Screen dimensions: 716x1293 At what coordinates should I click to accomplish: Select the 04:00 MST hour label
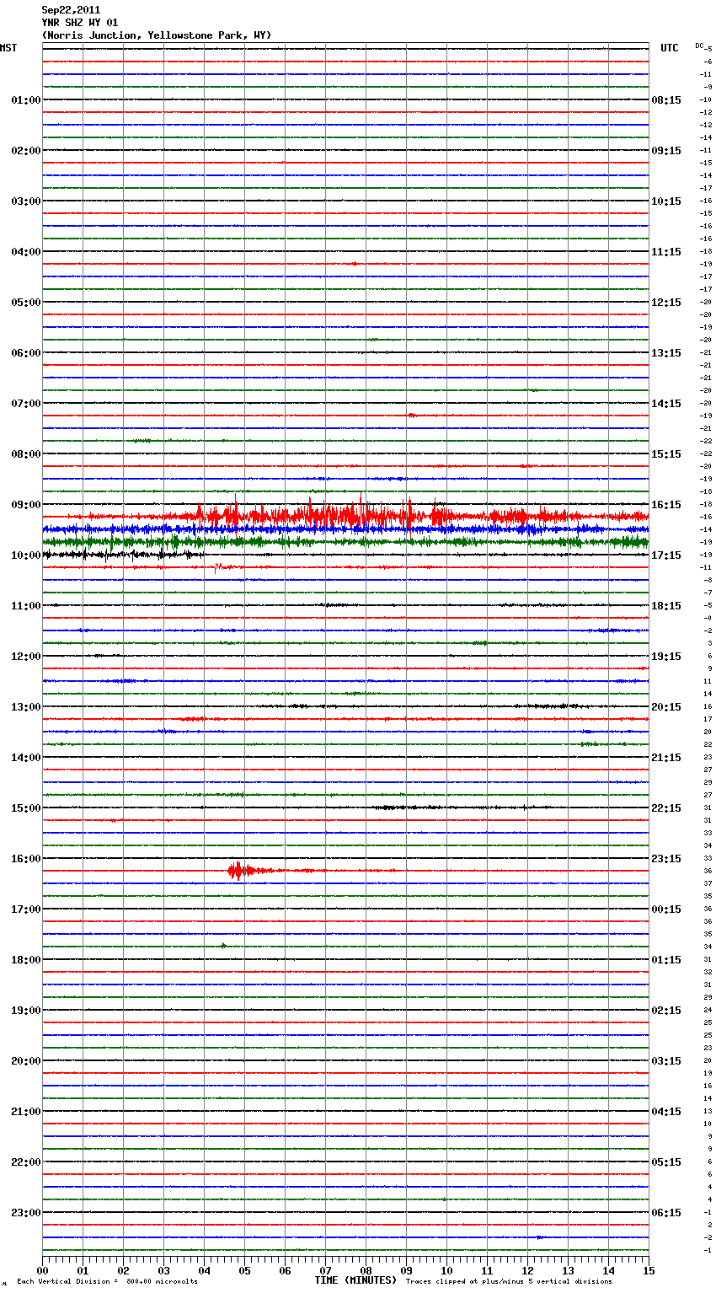pyautogui.click(x=26, y=252)
